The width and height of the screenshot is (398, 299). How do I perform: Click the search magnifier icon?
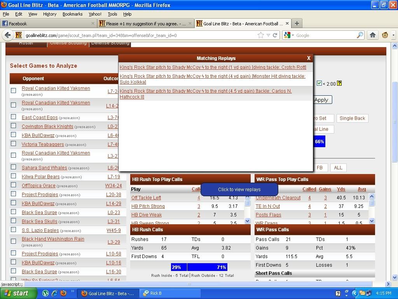point(360,35)
